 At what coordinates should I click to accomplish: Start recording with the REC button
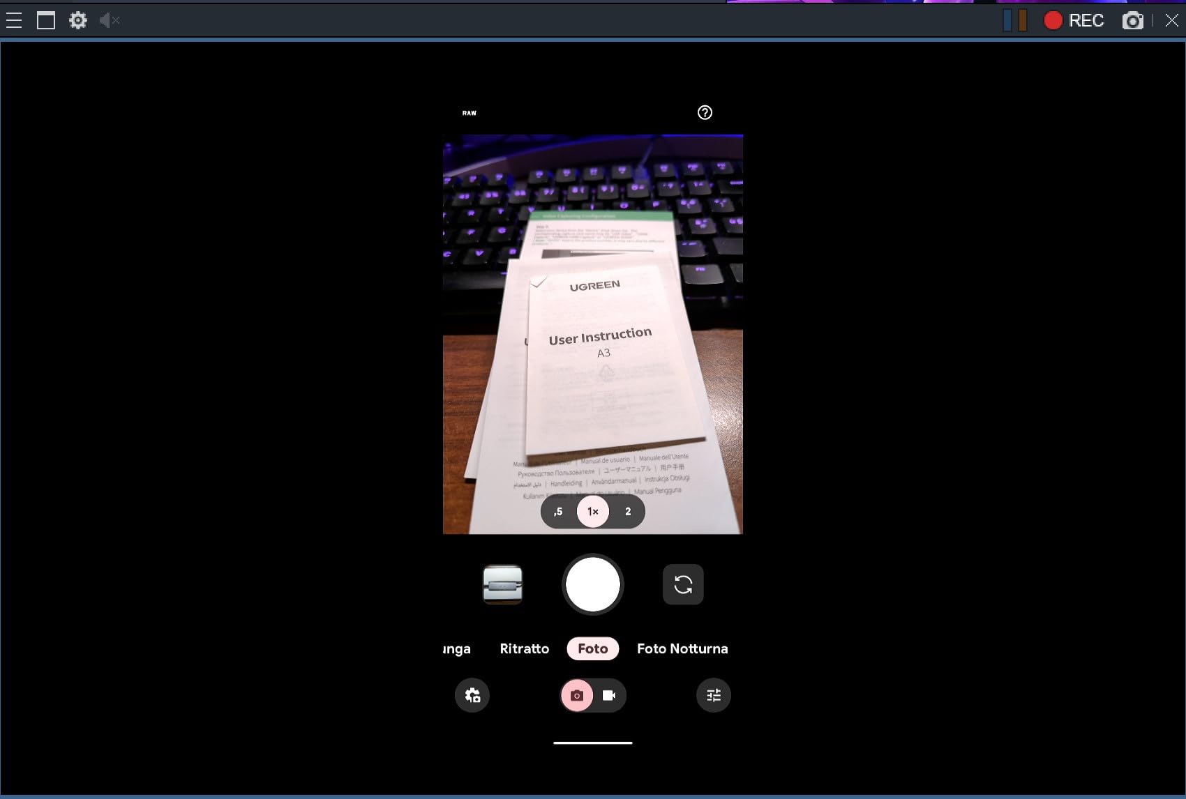[1074, 20]
